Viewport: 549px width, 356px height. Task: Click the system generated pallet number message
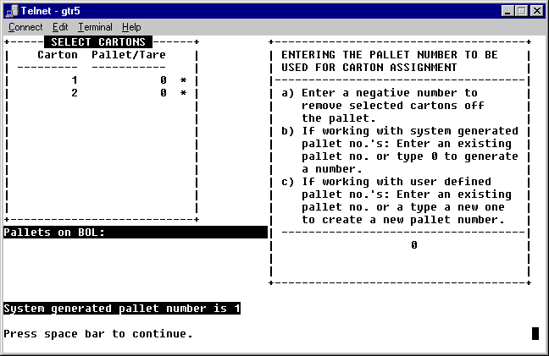click(122, 309)
